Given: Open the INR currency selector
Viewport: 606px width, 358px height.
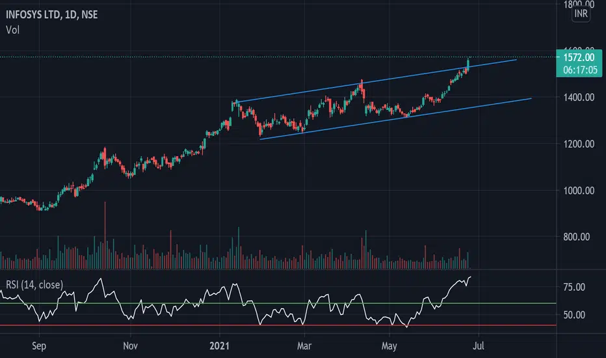Looking at the screenshot, I should click(581, 14).
